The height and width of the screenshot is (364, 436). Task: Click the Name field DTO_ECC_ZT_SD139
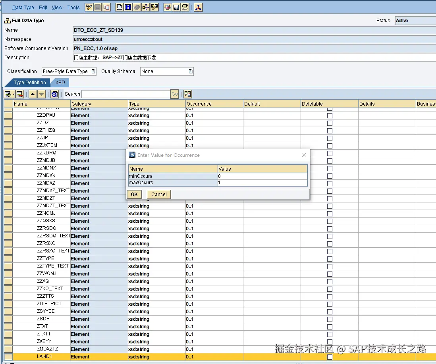(x=255, y=30)
